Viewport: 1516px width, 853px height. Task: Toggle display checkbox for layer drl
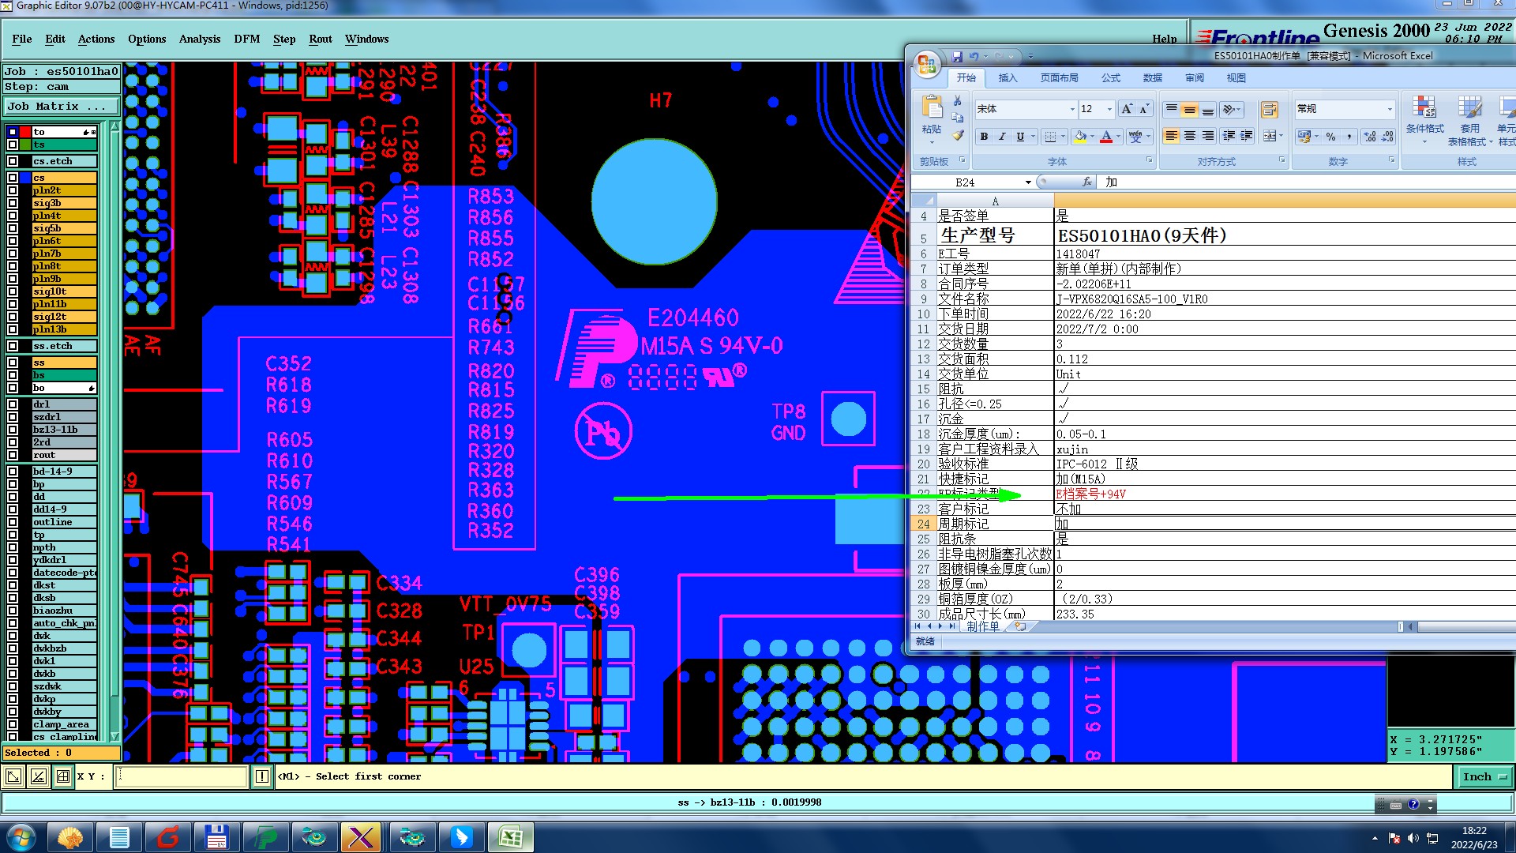click(x=13, y=404)
